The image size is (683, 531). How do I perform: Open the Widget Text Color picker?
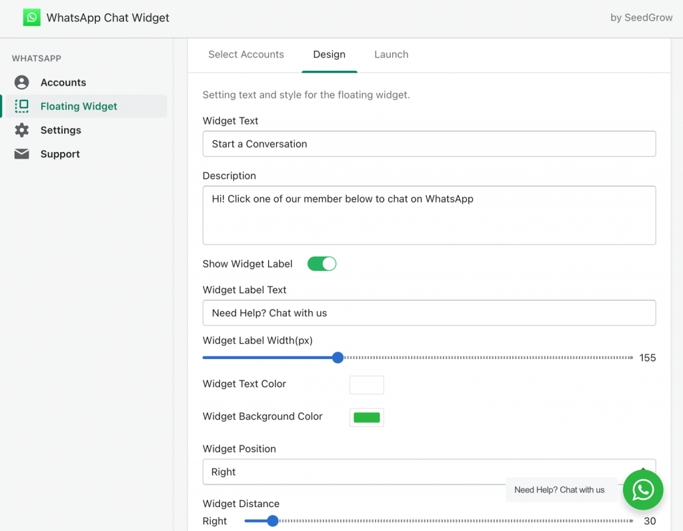click(366, 384)
